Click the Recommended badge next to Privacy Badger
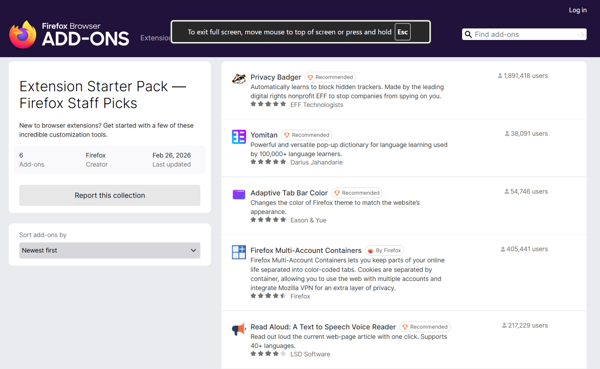 click(x=330, y=77)
